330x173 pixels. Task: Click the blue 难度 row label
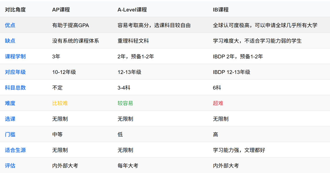click(10, 103)
